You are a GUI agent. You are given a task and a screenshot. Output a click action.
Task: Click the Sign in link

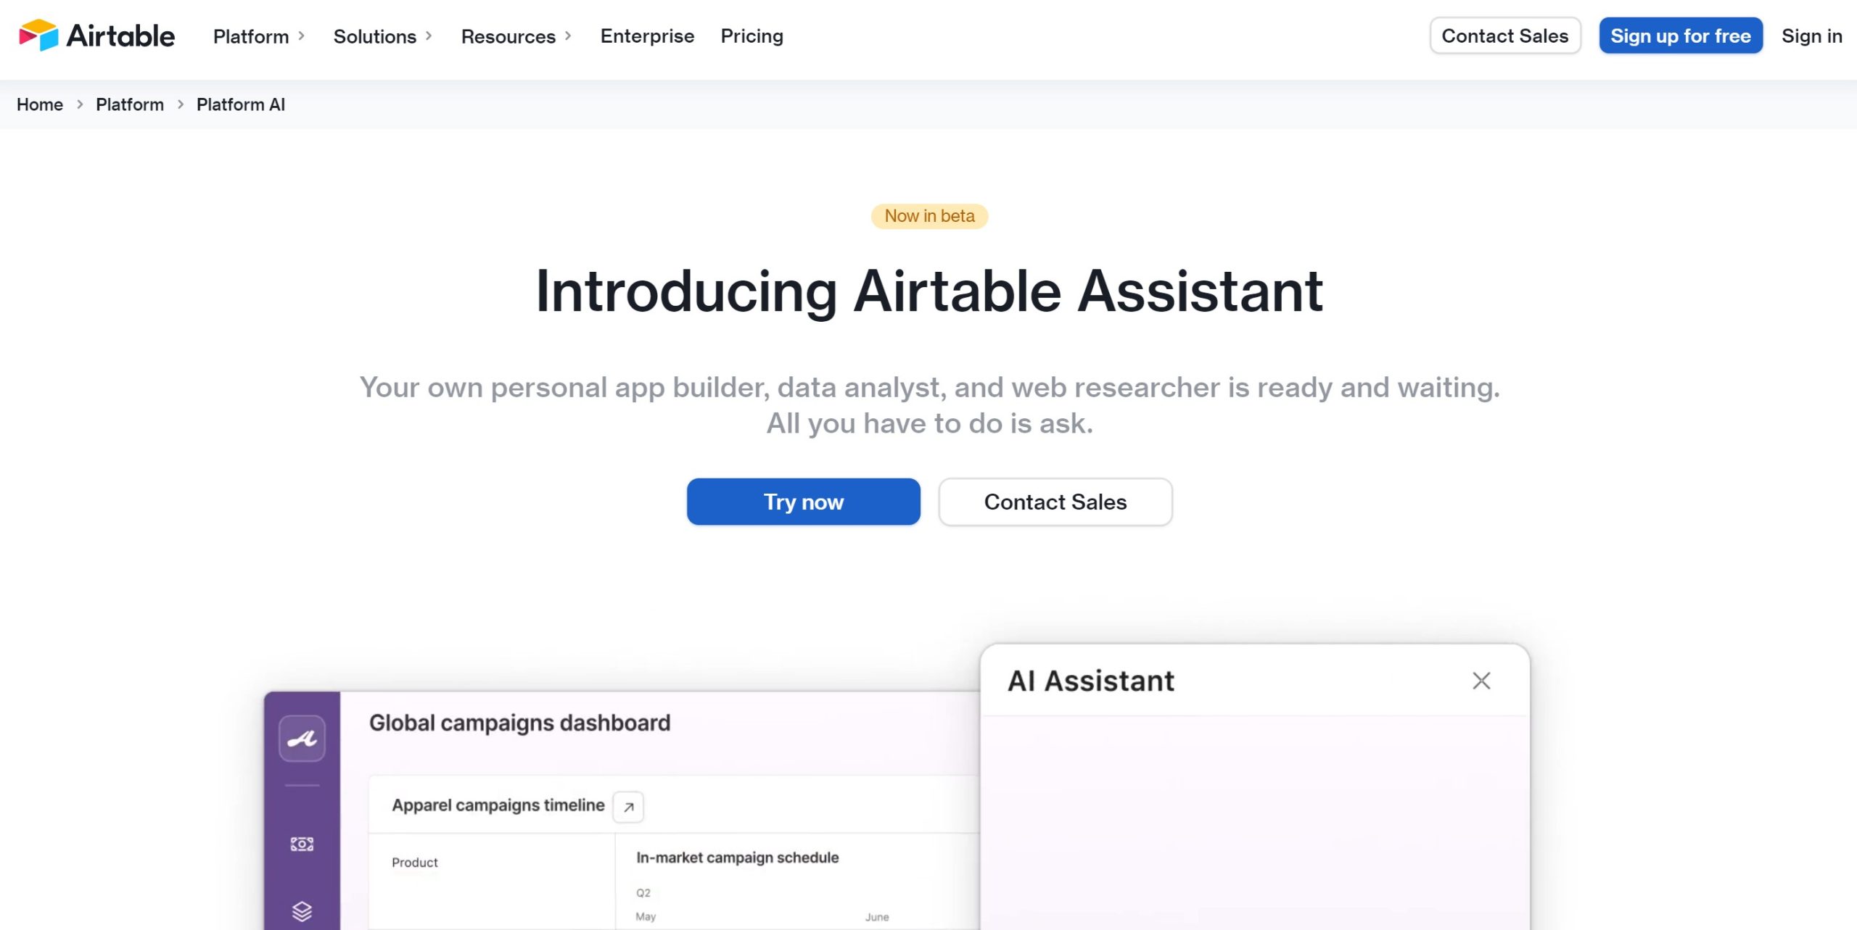click(x=1811, y=36)
